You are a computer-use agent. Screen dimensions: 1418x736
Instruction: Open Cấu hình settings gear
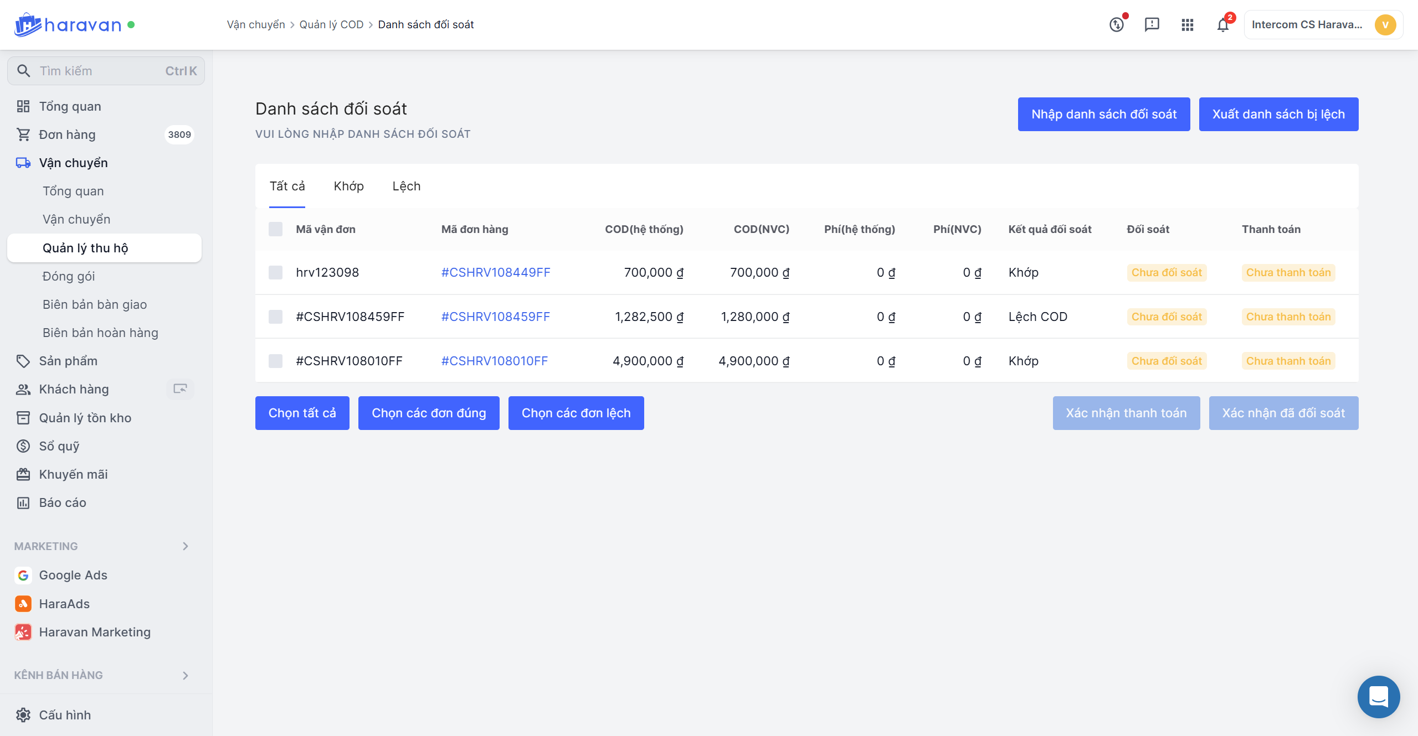23,715
